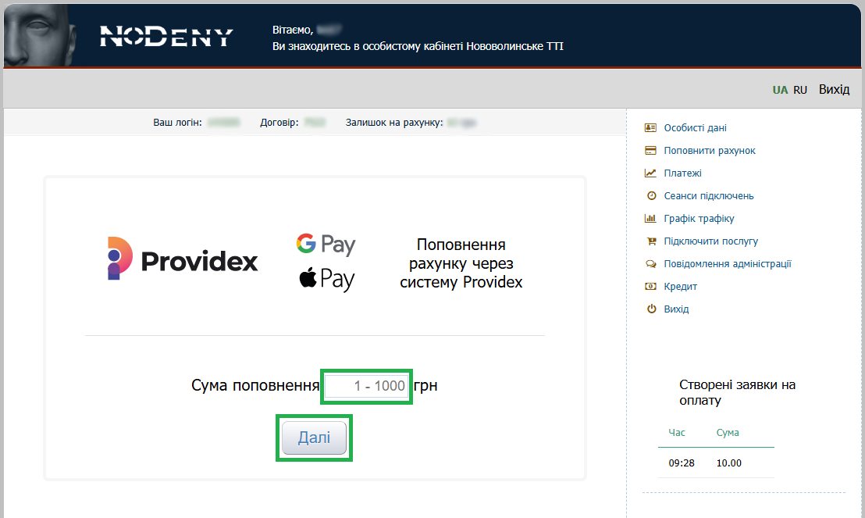This screenshot has width=865, height=518.
Task: Click the chat bubbles administration messages icon
Action: click(x=651, y=263)
